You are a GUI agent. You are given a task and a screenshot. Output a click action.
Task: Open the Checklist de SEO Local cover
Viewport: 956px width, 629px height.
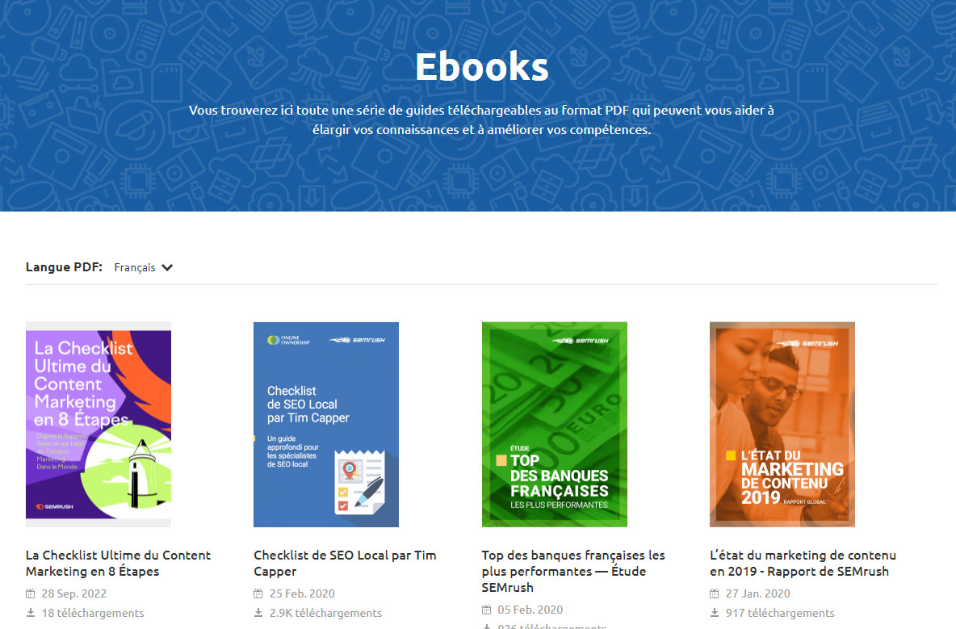326,424
